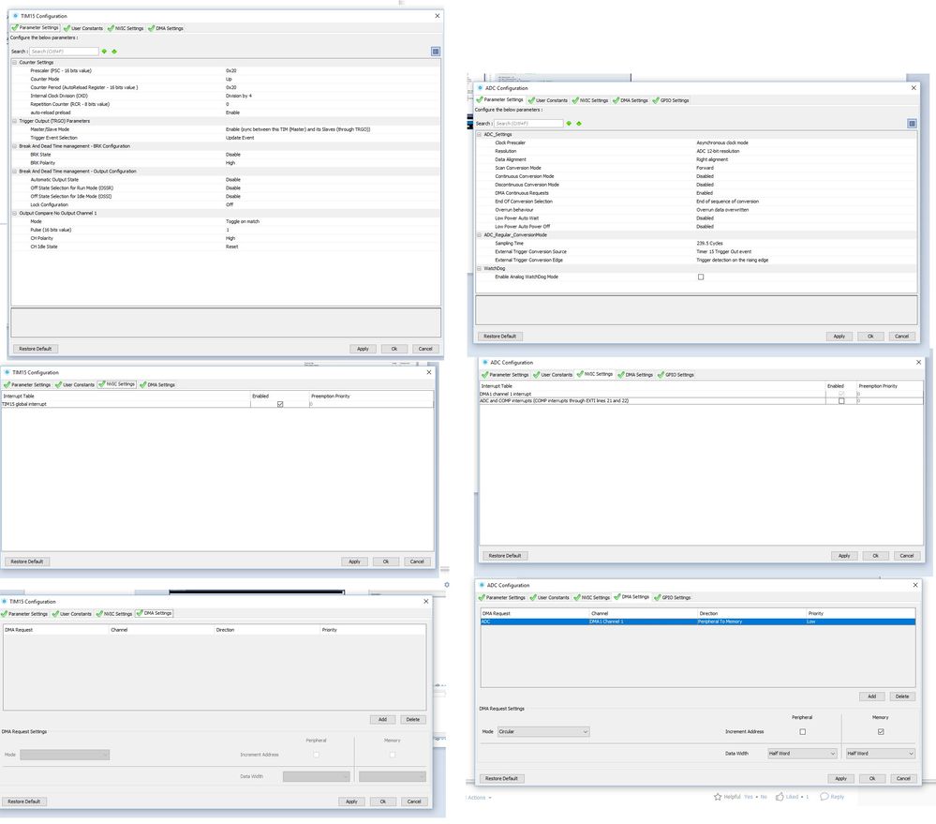936x824 pixels.
Task: Select the ADC DMA1 Channel 1 table row
Action: pyautogui.click(x=698, y=622)
